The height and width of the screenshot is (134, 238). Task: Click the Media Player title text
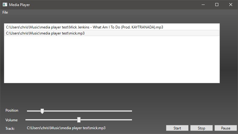19,5
